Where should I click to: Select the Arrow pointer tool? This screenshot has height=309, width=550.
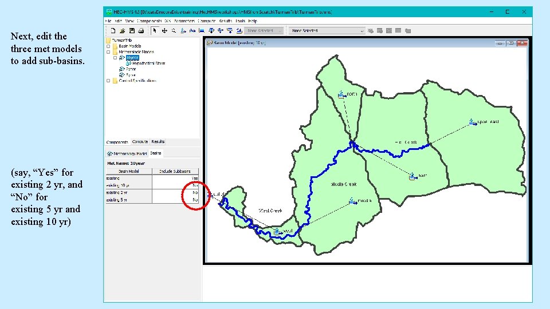(x=155, y=31)
